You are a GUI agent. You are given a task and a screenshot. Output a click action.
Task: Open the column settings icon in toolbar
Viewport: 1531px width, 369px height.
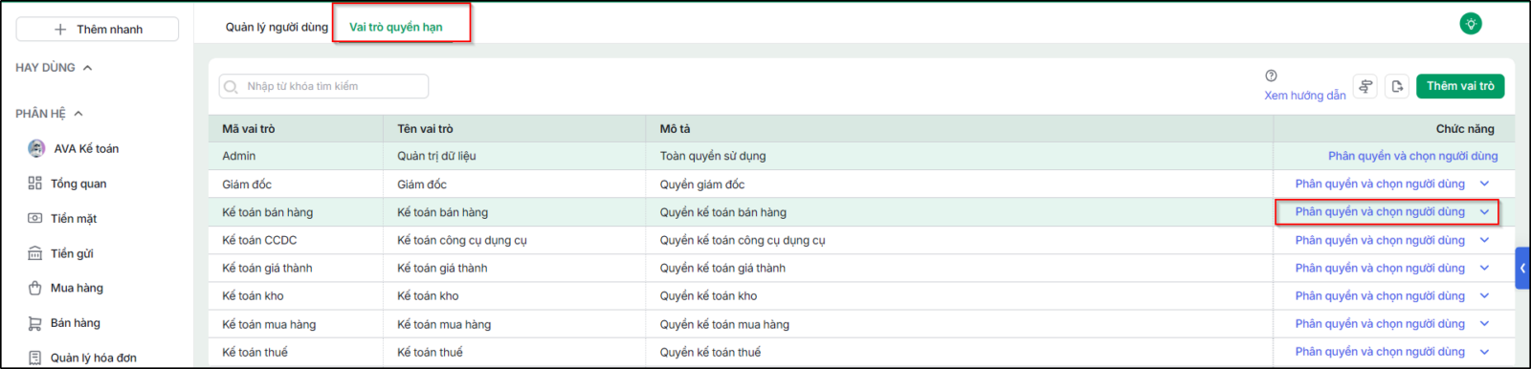1365,86
